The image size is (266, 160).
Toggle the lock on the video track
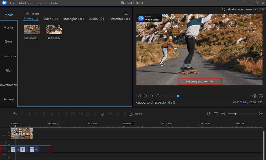click(9, 135)
